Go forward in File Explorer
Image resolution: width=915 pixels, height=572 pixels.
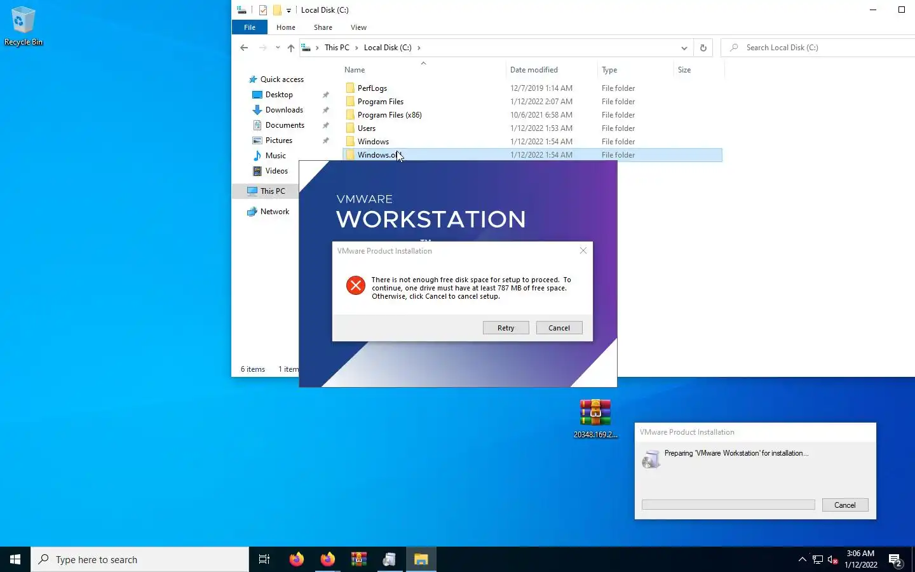[262, 48]
